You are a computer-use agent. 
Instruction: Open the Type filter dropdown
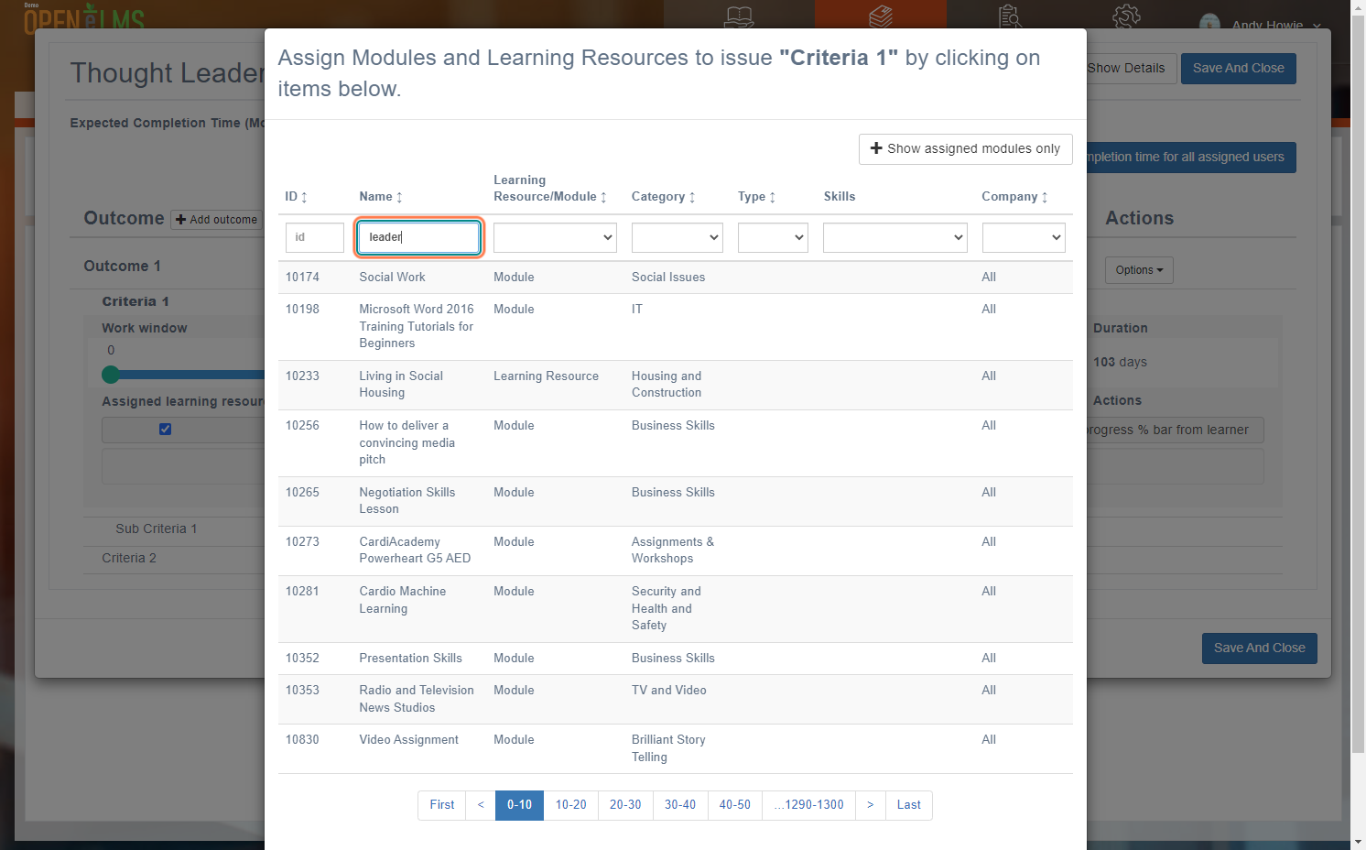tap(773, 237)
